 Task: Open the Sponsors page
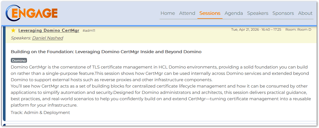283,13
